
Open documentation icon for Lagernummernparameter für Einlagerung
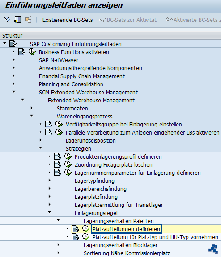pos(58,173)
